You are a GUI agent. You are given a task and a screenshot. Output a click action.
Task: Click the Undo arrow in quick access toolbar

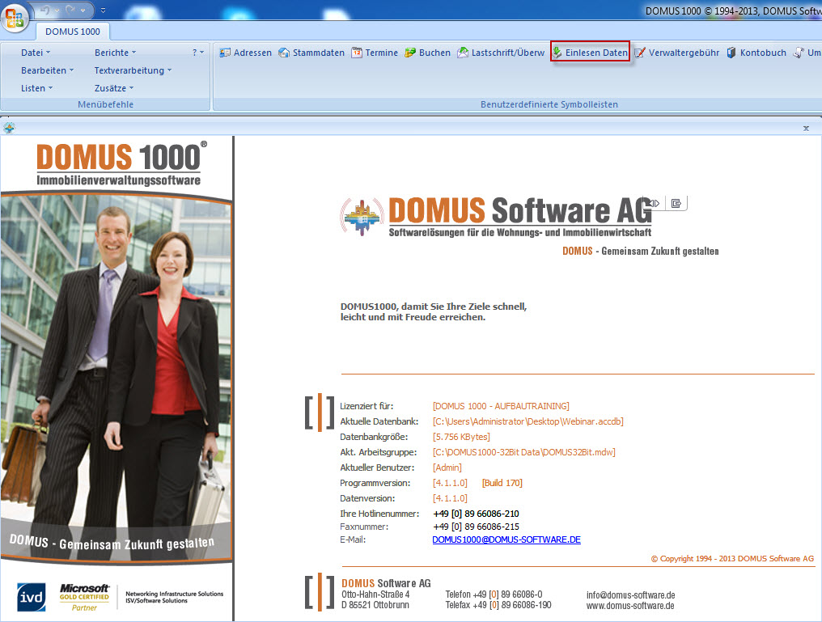pos(45,11)
